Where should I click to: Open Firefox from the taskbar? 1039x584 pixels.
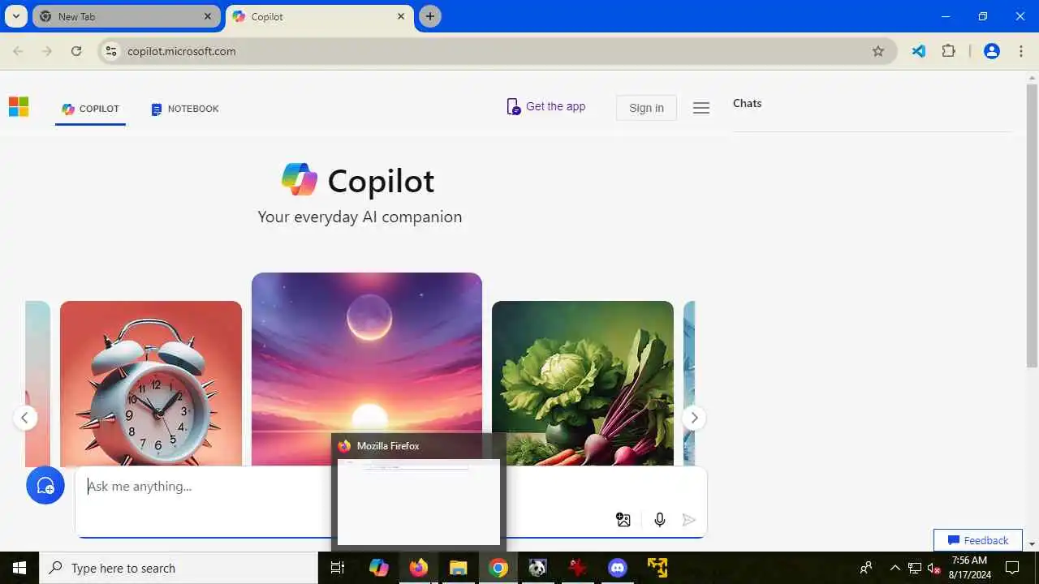click(419, 568)
